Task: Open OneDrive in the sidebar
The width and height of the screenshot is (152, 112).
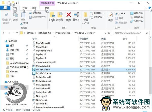Action: coord(11,82)
